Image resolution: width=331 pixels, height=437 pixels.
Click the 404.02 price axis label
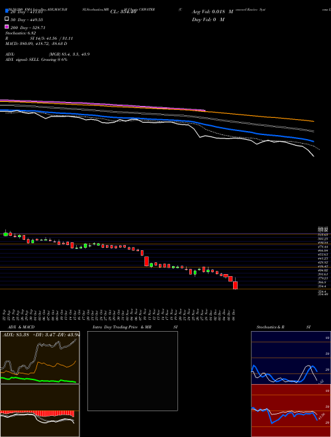[324, 270]
